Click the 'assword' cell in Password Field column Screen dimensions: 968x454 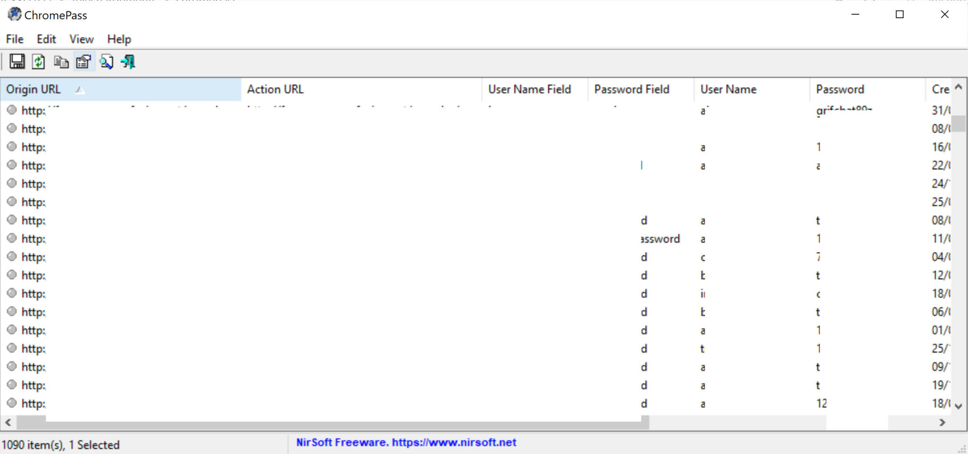(x=660, y=239)
